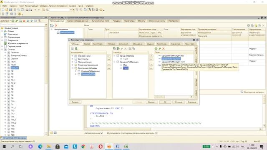Click second icon above База данных list

[76, 49]
